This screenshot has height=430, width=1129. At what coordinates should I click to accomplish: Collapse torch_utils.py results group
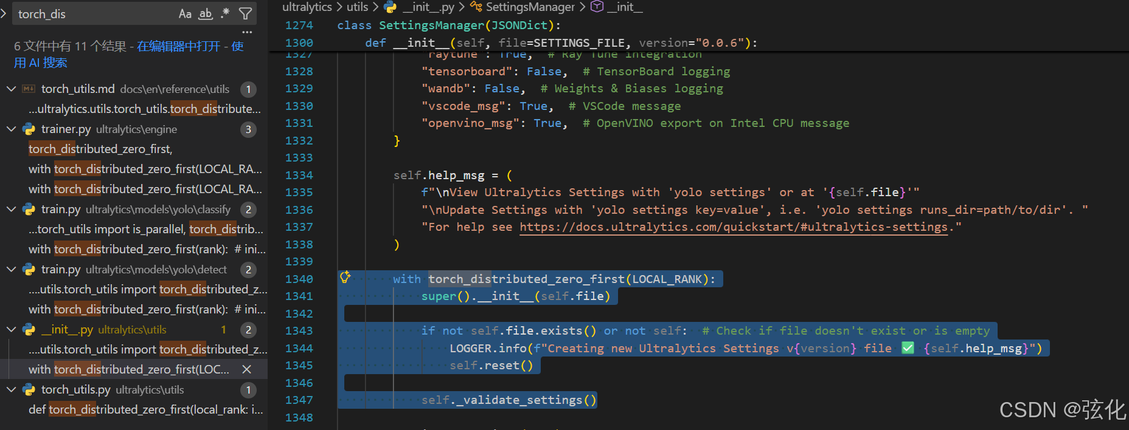[x=11, y=389]
